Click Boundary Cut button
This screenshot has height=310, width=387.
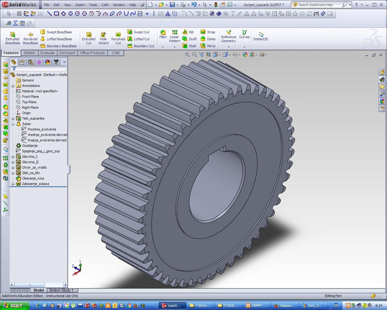click(x=141, y=46)
